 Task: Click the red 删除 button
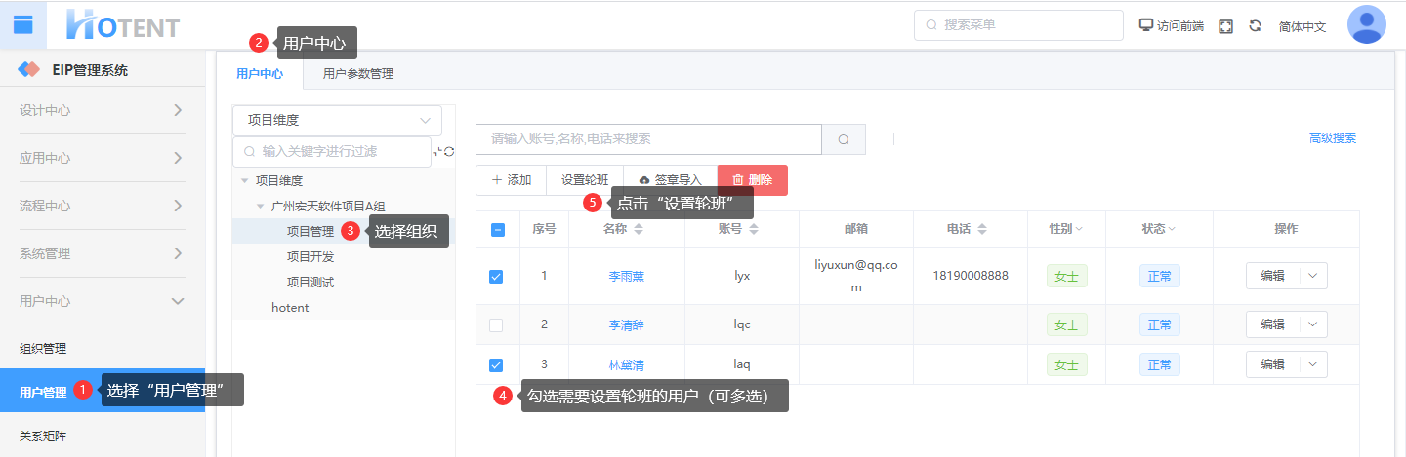(752, 180)
